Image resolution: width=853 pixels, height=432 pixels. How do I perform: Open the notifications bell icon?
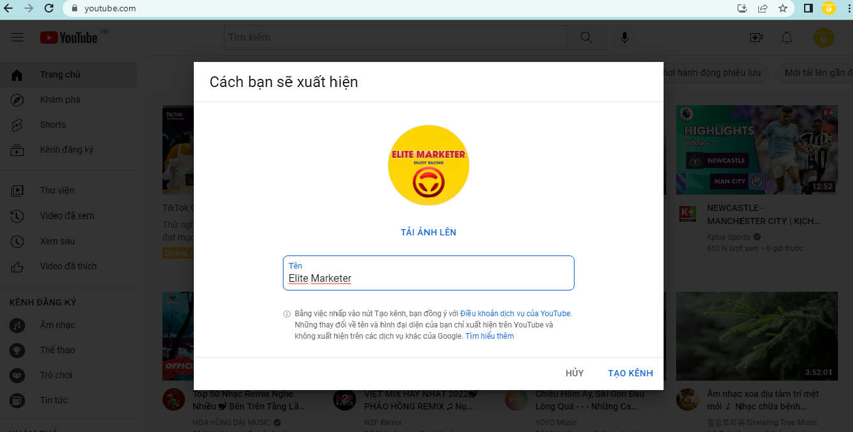coord(787,38)
